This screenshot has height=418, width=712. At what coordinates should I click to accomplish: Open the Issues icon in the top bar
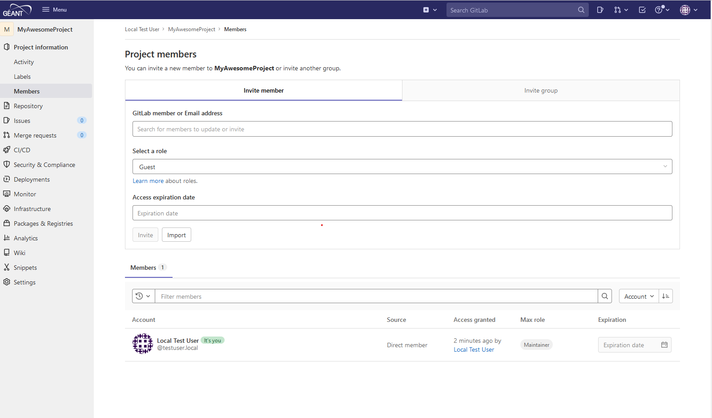[600, 10]
